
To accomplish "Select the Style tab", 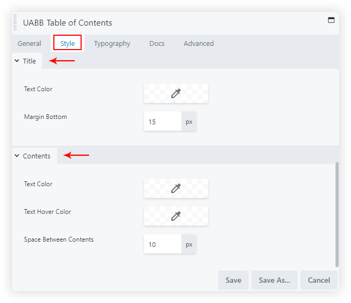I will click(67, 43).
